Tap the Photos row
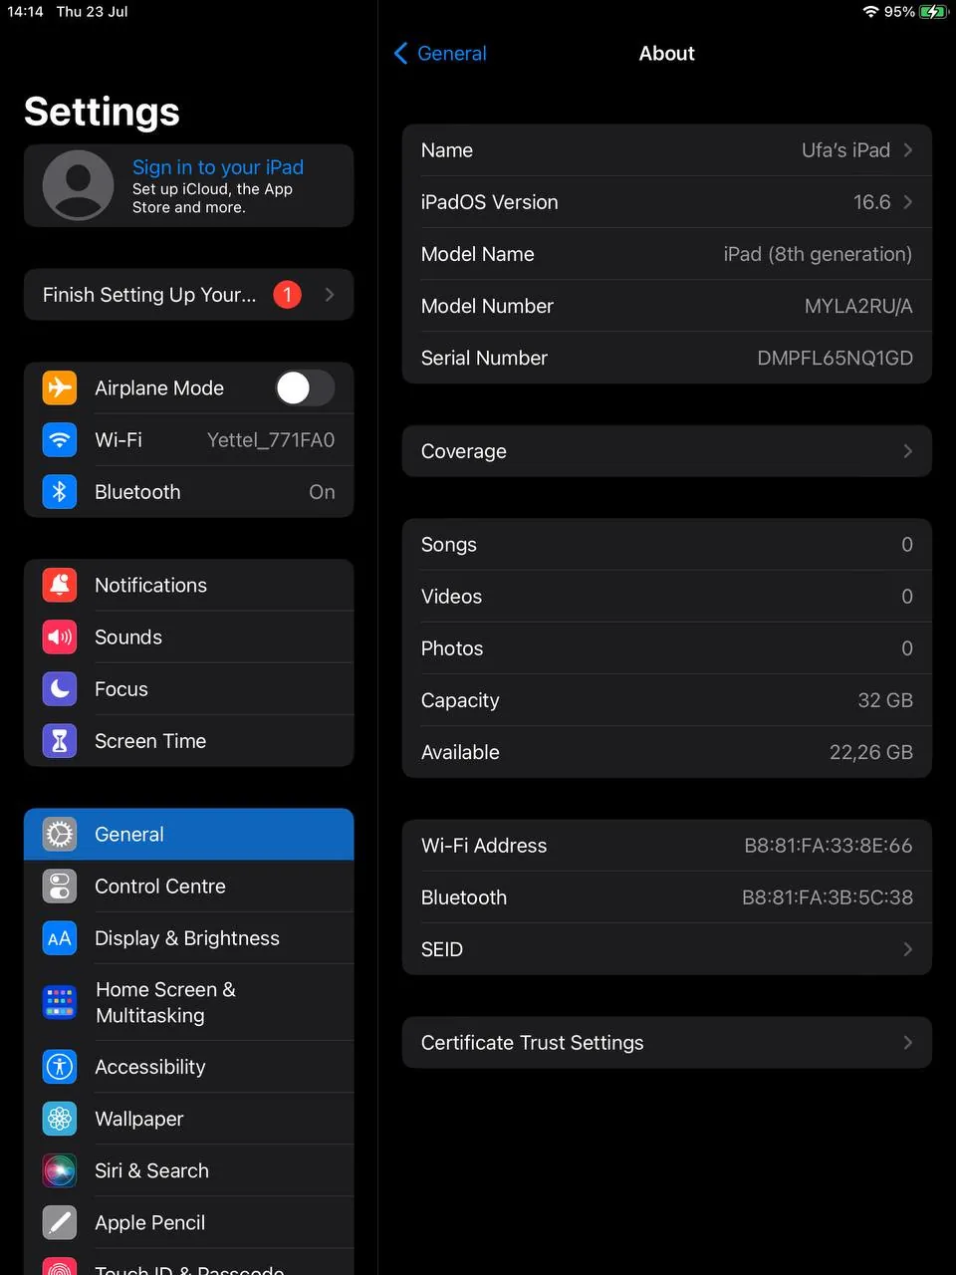956x1275 pixels. tap(667, 648)
